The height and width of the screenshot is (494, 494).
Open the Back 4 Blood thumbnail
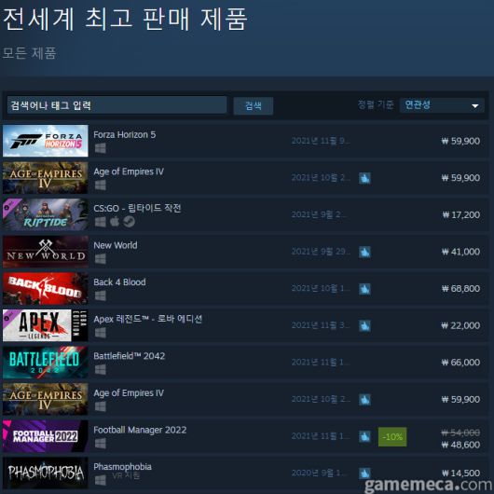[x=46, y=289]
